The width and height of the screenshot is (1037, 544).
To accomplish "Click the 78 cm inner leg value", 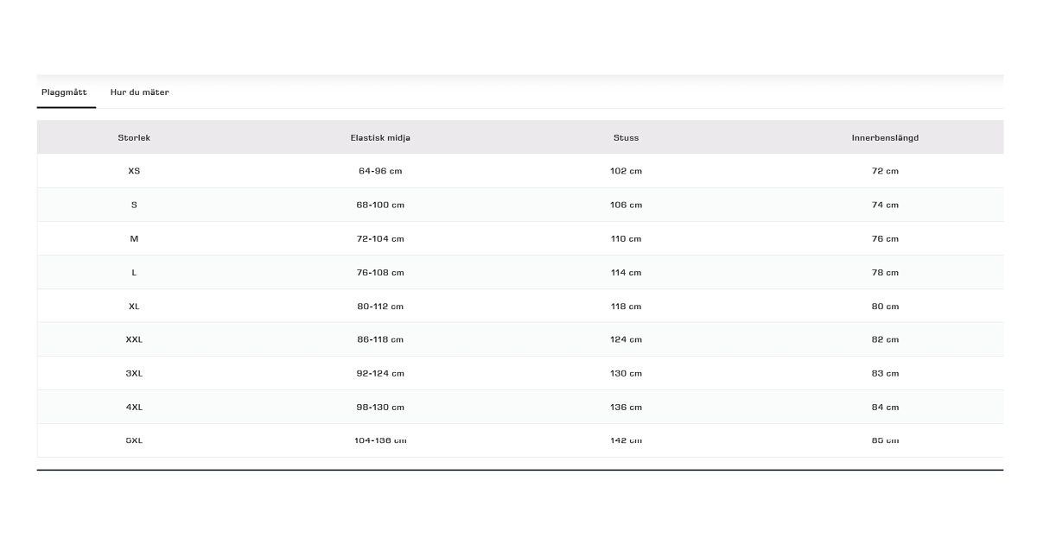I will 885,273.
